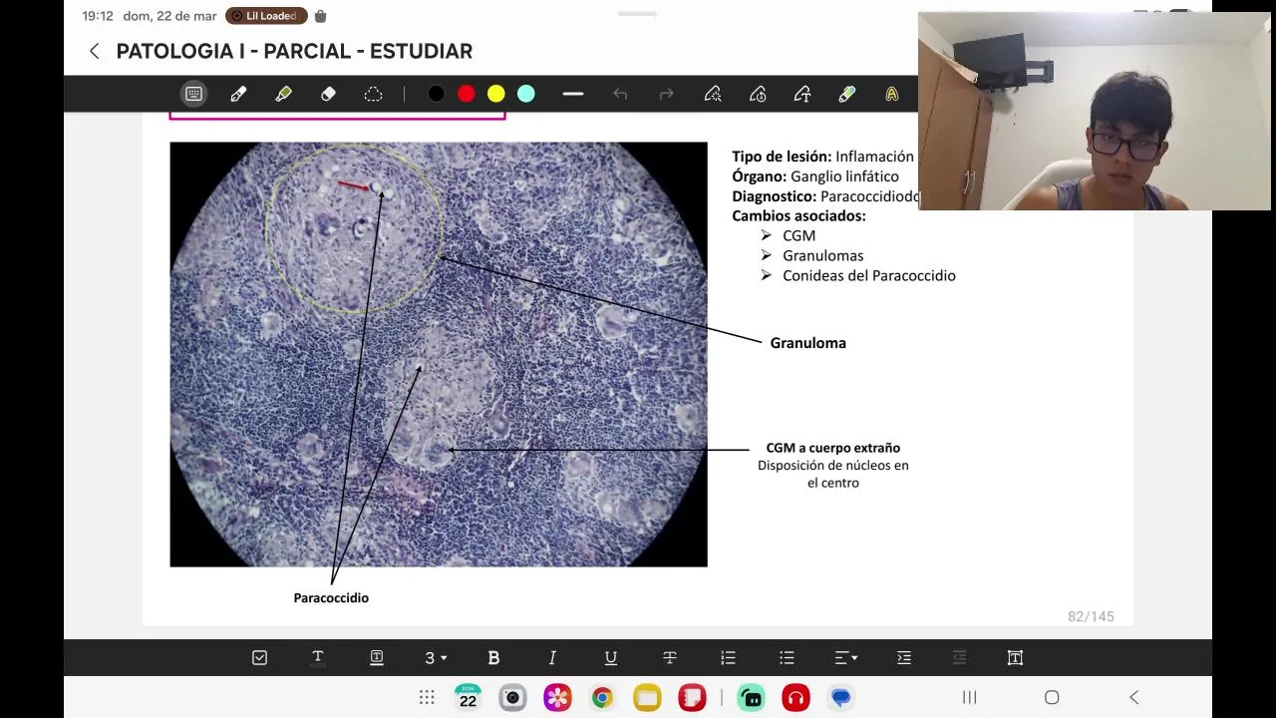Select the Lasso selection tool
The width and height of the screenshot is (1276, 718).
pos(373,94)
